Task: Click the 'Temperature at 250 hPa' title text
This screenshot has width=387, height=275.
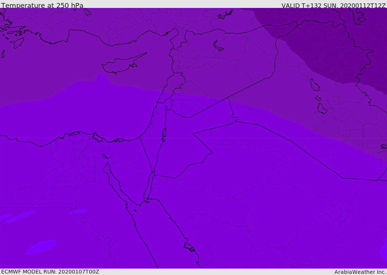Action: pos(42,5)
